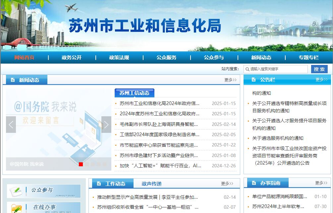Click the document icon beside 办事指南 heading
Viewport: 333px width, 213px height.
point(254,183)
